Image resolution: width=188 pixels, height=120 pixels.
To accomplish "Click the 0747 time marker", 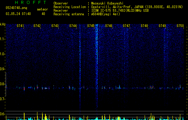I will tap(126, 26).
